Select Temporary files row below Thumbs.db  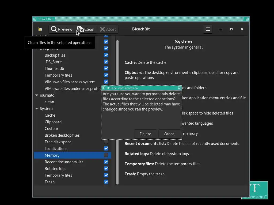73,75
